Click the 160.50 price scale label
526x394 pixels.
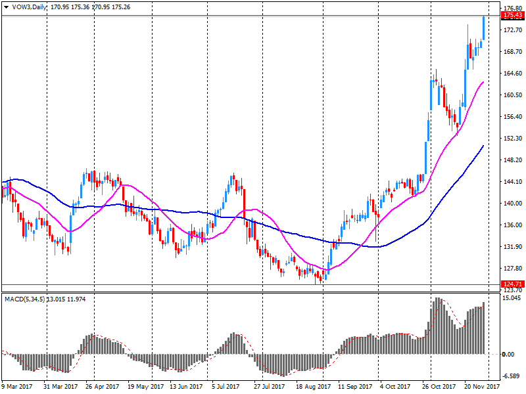pos(512,95)
